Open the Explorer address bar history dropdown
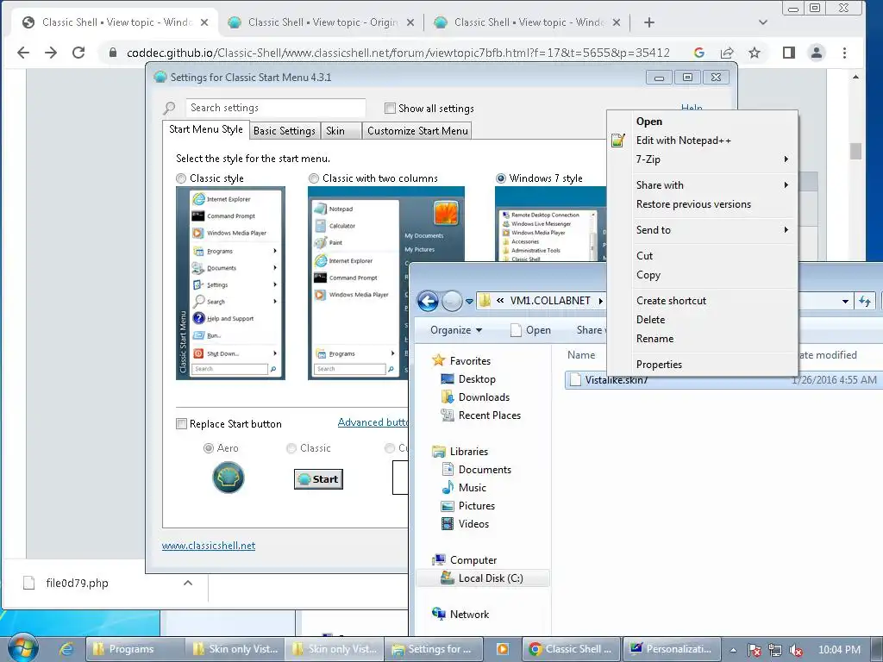The image size is (883, 662). coord(845,301)
